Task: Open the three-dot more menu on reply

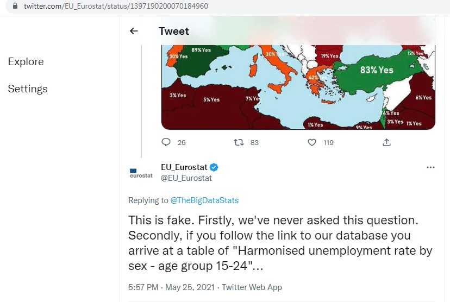Action: pos(430,167)
